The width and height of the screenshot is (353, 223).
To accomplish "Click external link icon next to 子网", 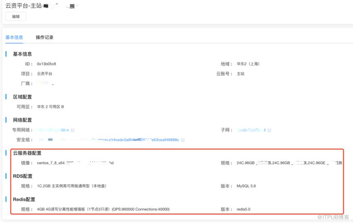I will pos(270,130).
